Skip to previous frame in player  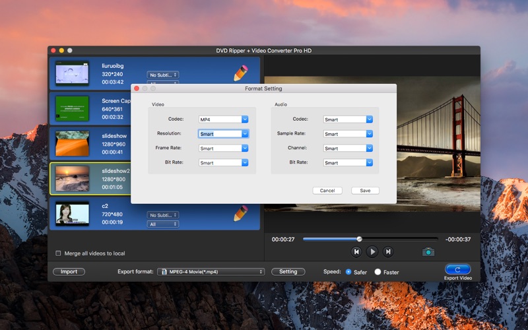(x=356, y=251)
